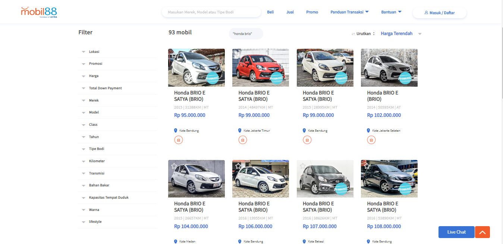
Task: Open photo of Kota Medan white Brio
Action: coord(197,179)
